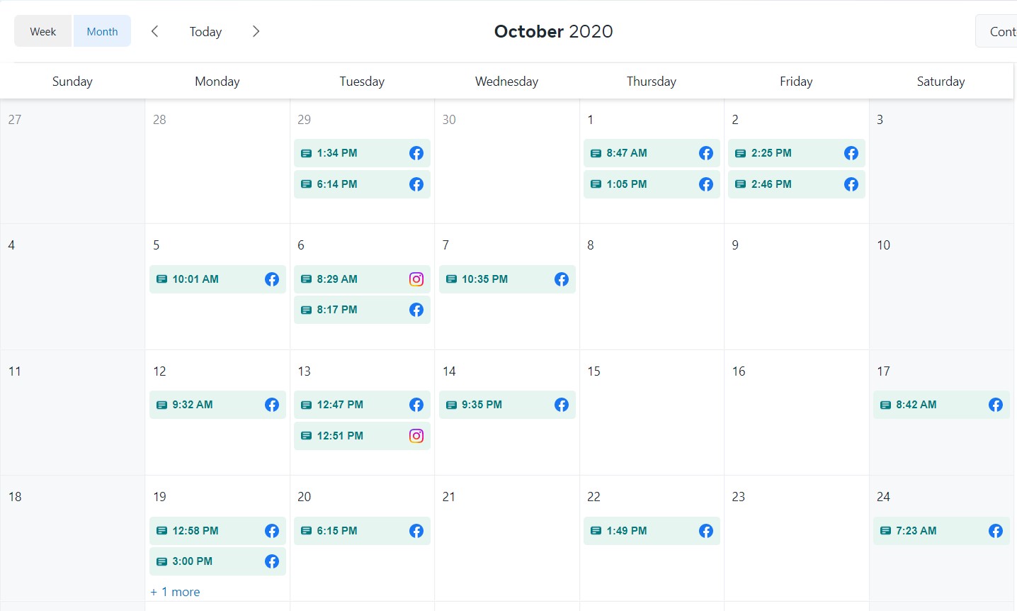
Task: Click Facebook icon on the 2:25 PM post
Action: 851,153
